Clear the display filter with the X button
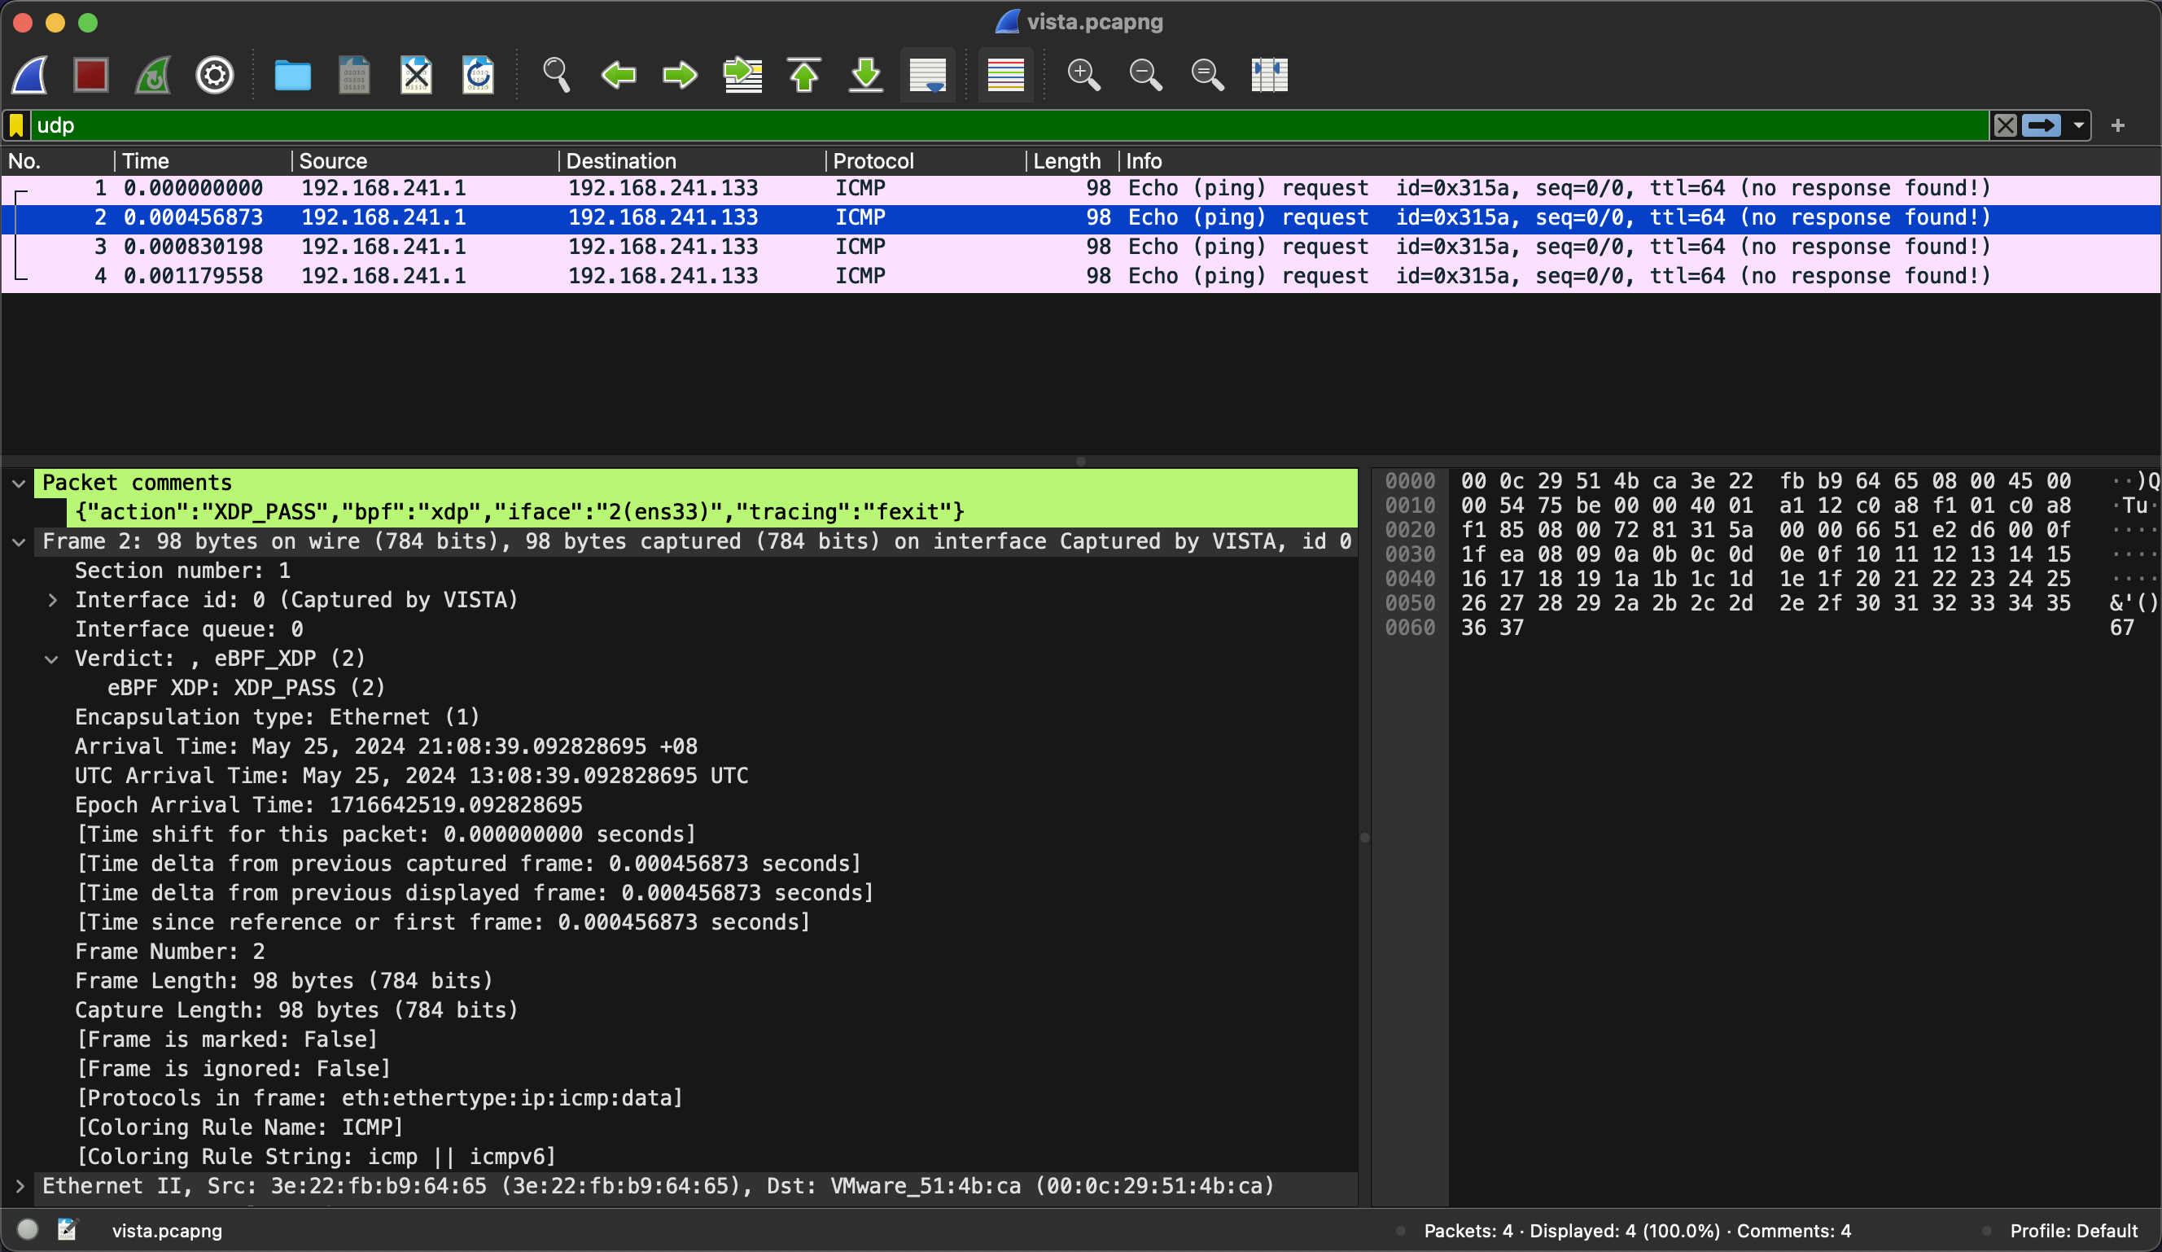This screenshot has width=2162, height=1252. [x=2005, y=125]
